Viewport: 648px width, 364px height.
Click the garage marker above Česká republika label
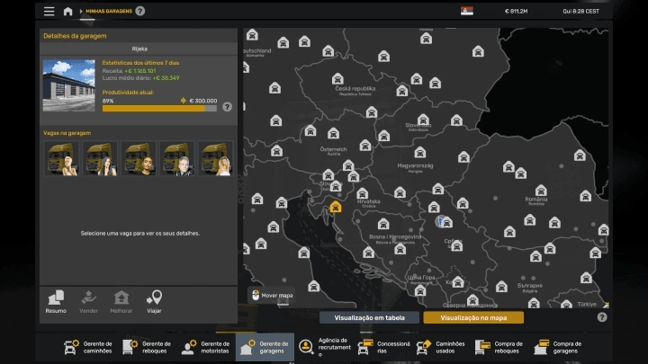[337, 78]
